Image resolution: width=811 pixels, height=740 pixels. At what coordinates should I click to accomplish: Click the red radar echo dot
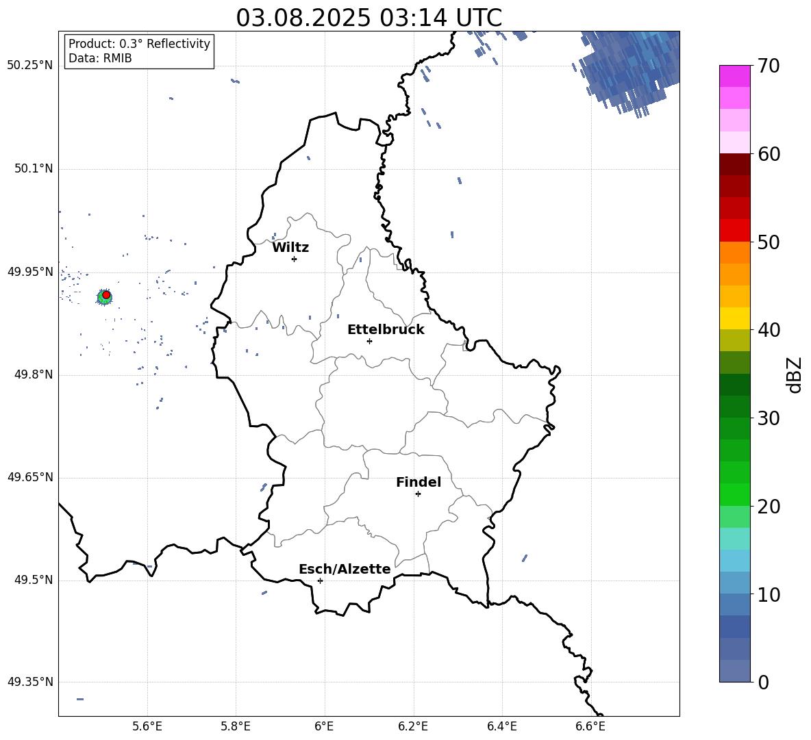(106, 294)
